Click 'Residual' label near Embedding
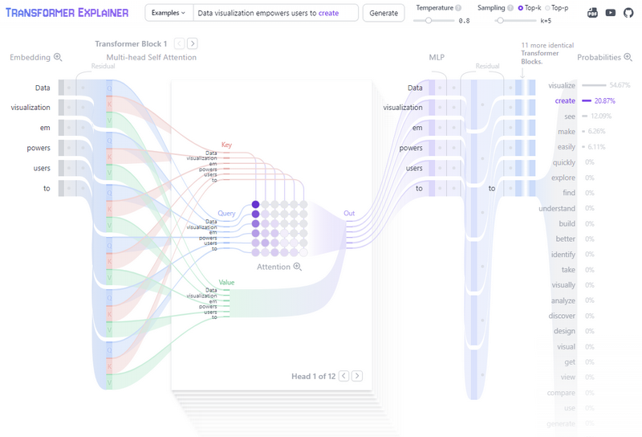 click(x=104, y=66)
